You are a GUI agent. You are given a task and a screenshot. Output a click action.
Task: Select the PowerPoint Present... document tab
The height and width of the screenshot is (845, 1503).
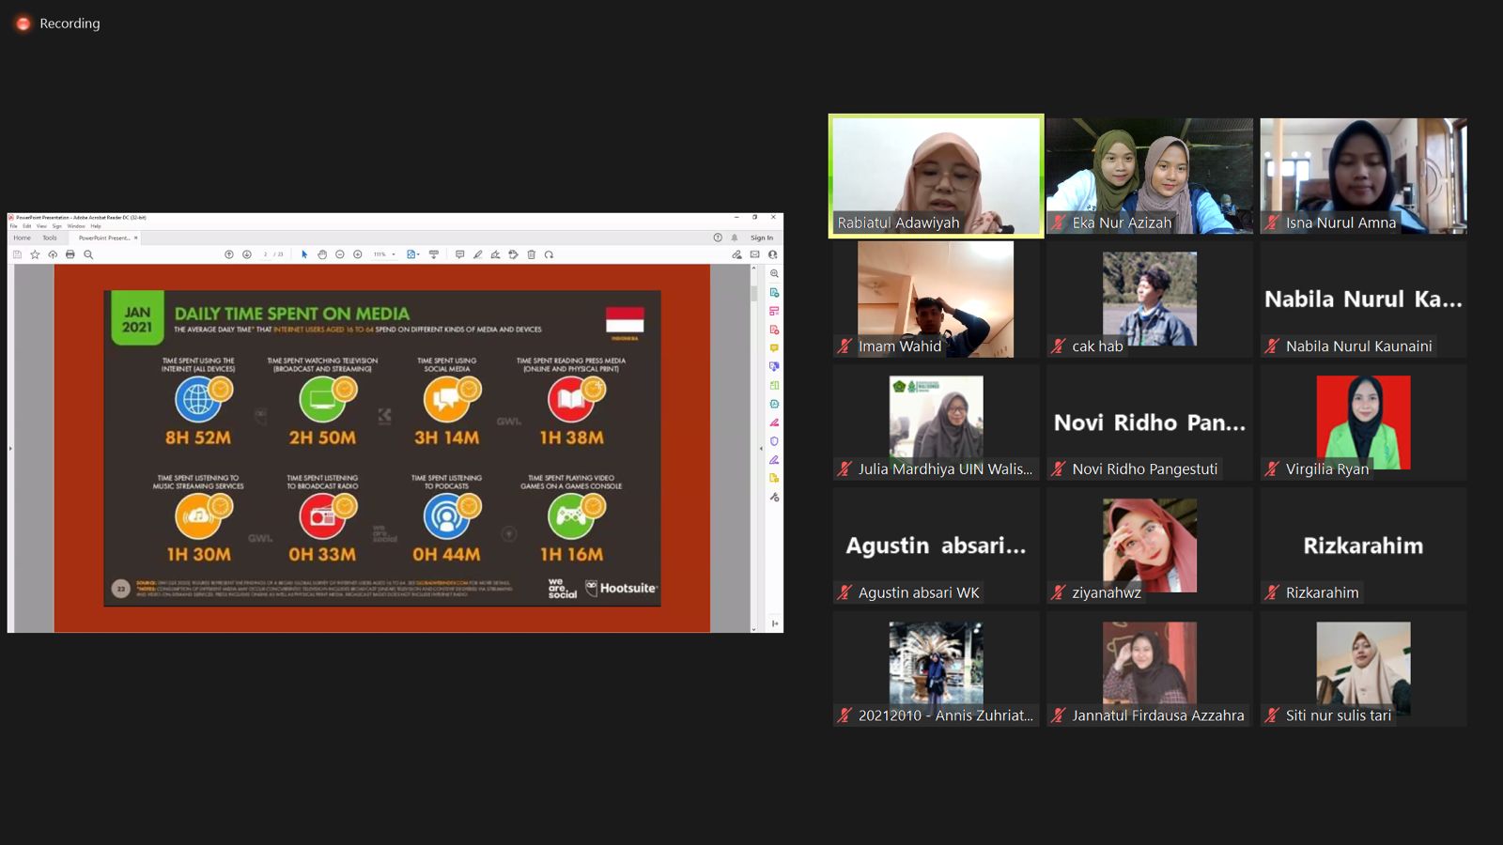click(x=103, y=238)
